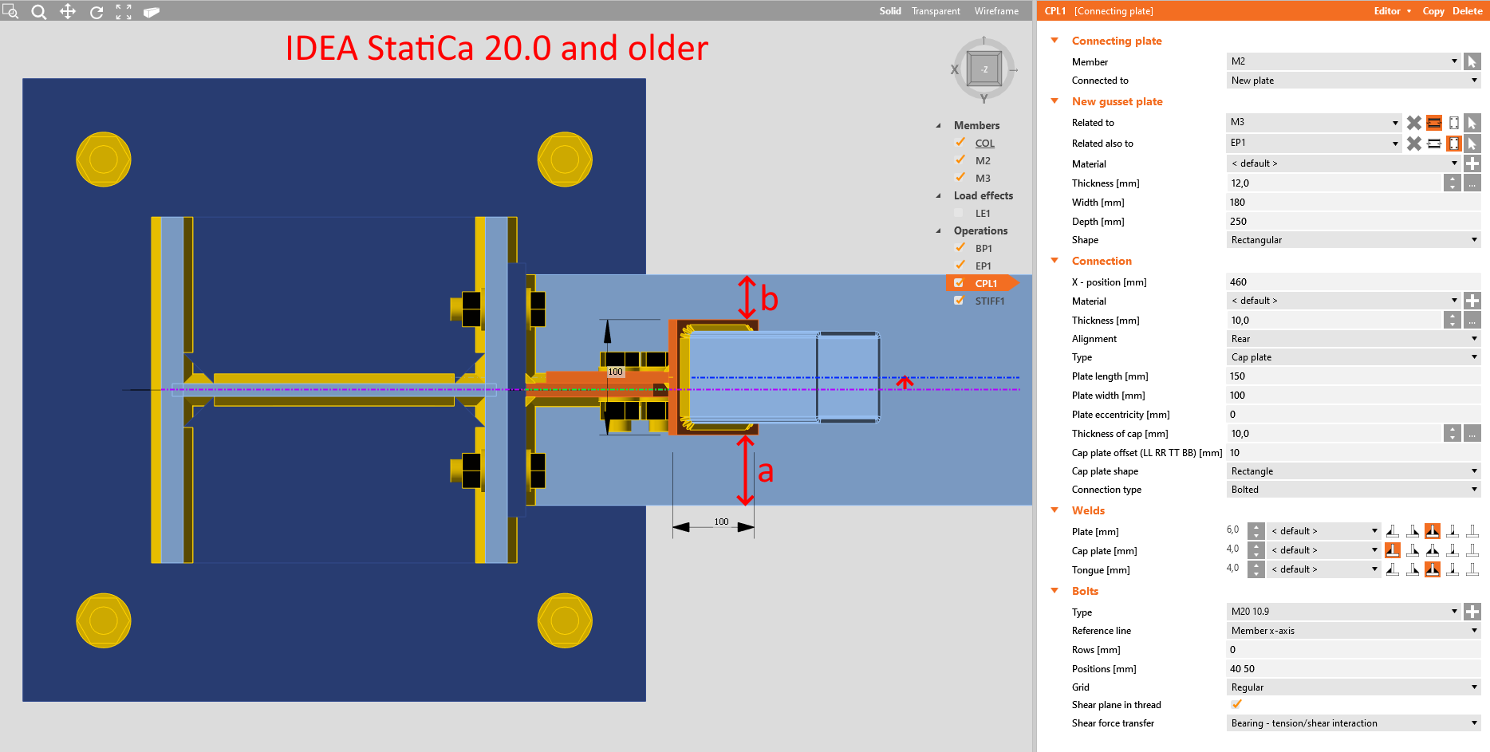Viewport: 1490px width, 752px height.
Task: Disable 'Shear plane in thread' option
Action: [x=1236, y=704]
